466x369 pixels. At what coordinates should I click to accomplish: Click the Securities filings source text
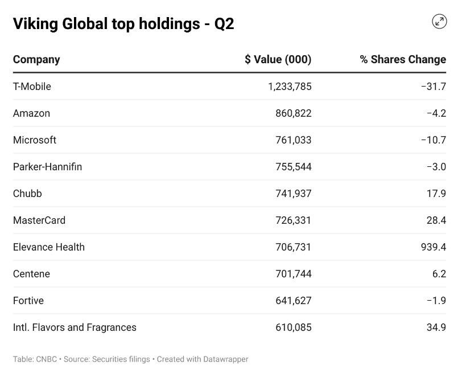tap(122, 359)
